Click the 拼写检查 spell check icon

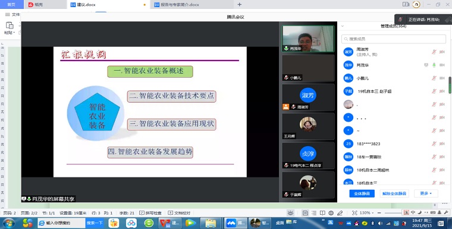pos(142,213)
